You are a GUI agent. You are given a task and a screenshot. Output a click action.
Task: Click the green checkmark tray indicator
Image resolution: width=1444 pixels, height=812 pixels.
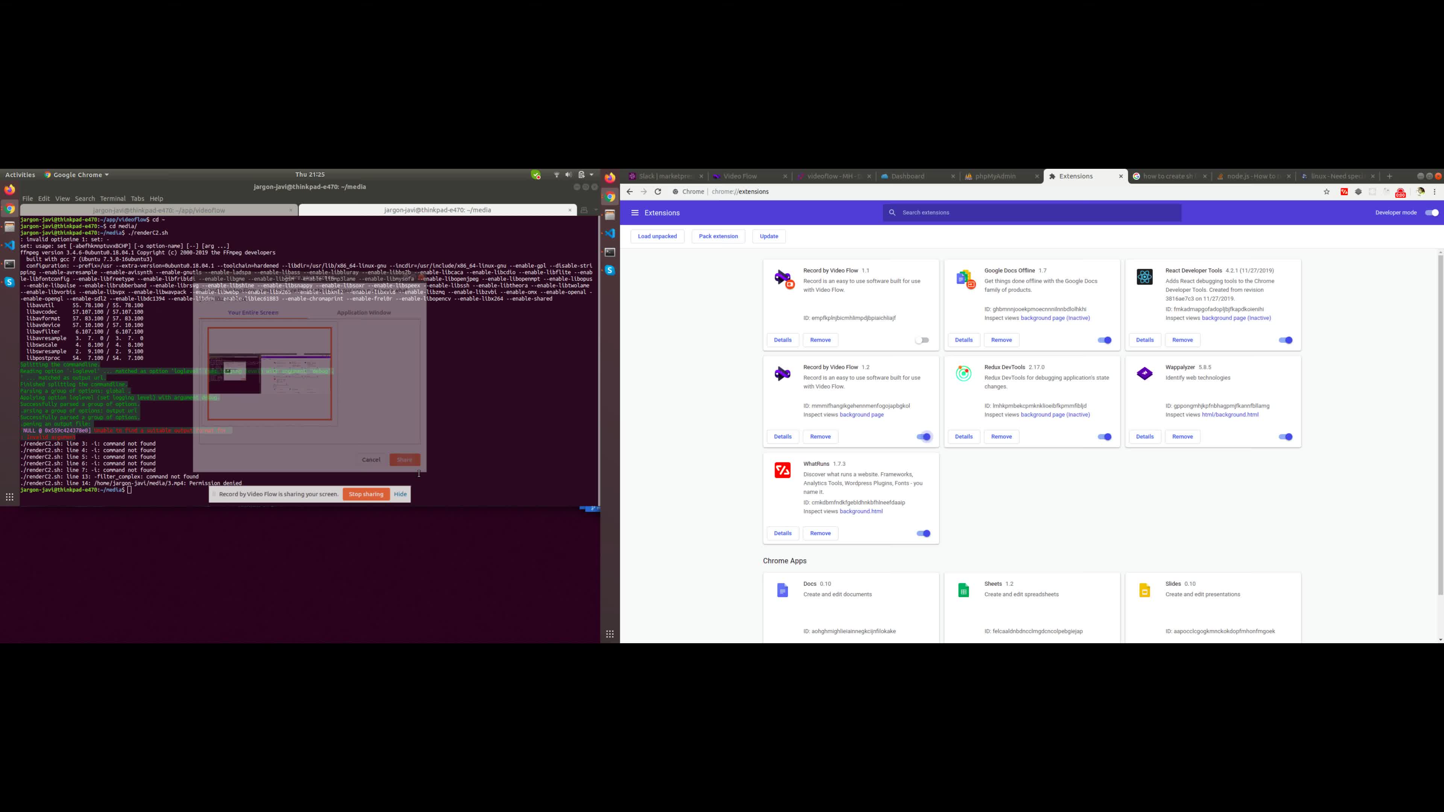pyautogui.click(x=535, y=175)
